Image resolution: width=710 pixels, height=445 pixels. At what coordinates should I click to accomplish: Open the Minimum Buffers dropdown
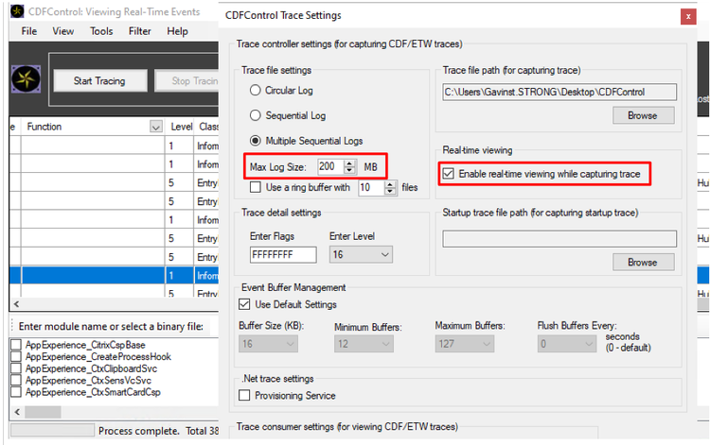[364, 344]
